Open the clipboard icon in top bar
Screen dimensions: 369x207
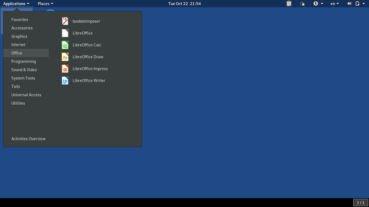[x=289, y=3]
